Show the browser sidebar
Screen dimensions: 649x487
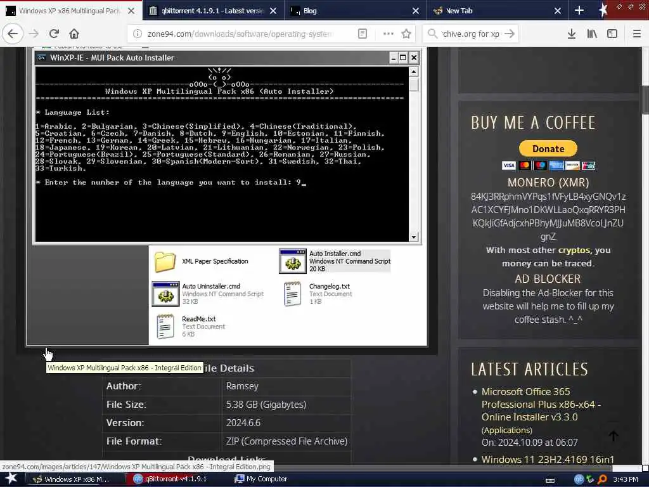612,34
